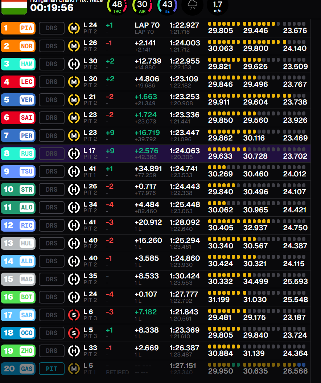Click MAG's hard tyre icon
Viewport: 321px width, 383px height.
coord(74,279)
